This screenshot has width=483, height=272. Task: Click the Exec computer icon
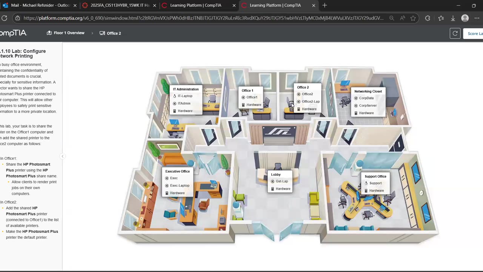point(167,178)
